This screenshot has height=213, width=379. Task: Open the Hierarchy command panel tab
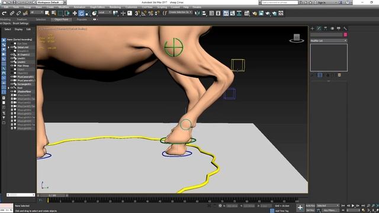(326, 28)
